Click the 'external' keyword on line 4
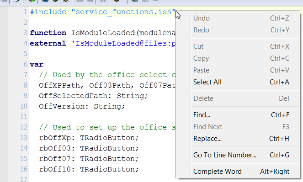 click(x=48, y=43)
